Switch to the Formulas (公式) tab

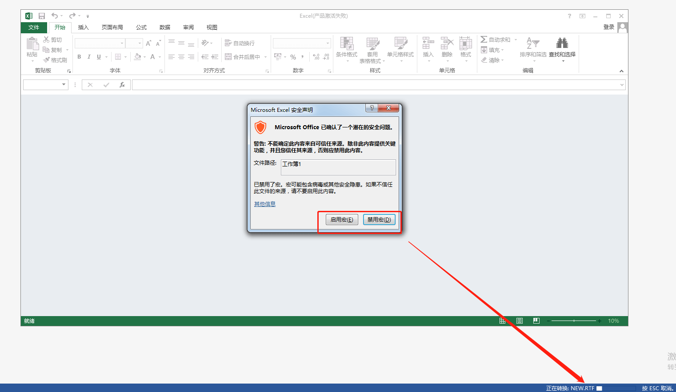(141, 27)
